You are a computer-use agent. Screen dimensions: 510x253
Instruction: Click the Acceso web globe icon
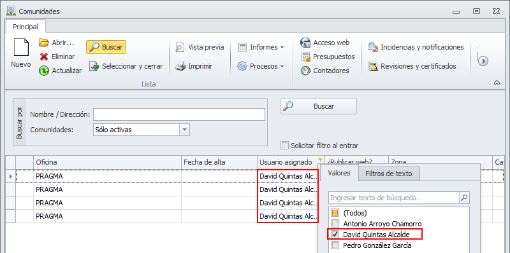[305, 43]
